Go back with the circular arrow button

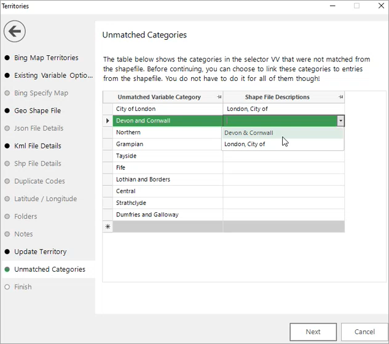pos(15,31)
